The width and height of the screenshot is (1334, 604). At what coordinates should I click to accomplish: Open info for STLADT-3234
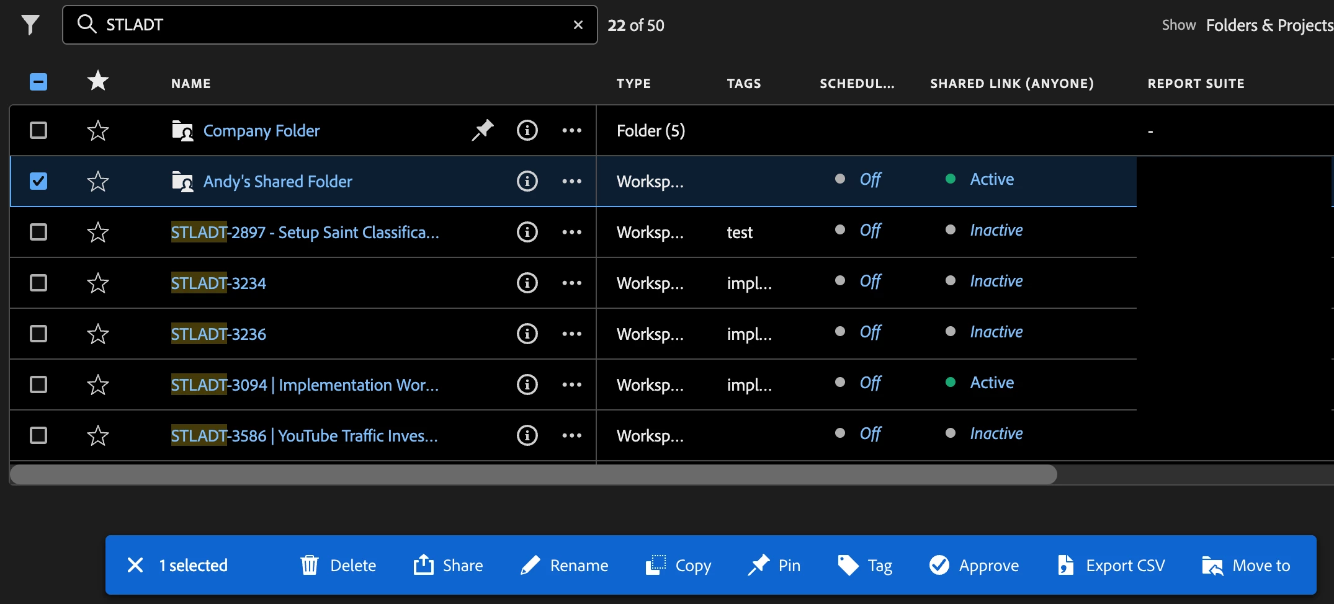pyautogui.click(x=527, y=283)
